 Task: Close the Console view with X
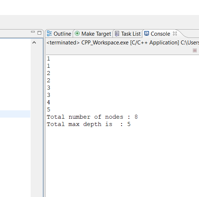[175, 34]
